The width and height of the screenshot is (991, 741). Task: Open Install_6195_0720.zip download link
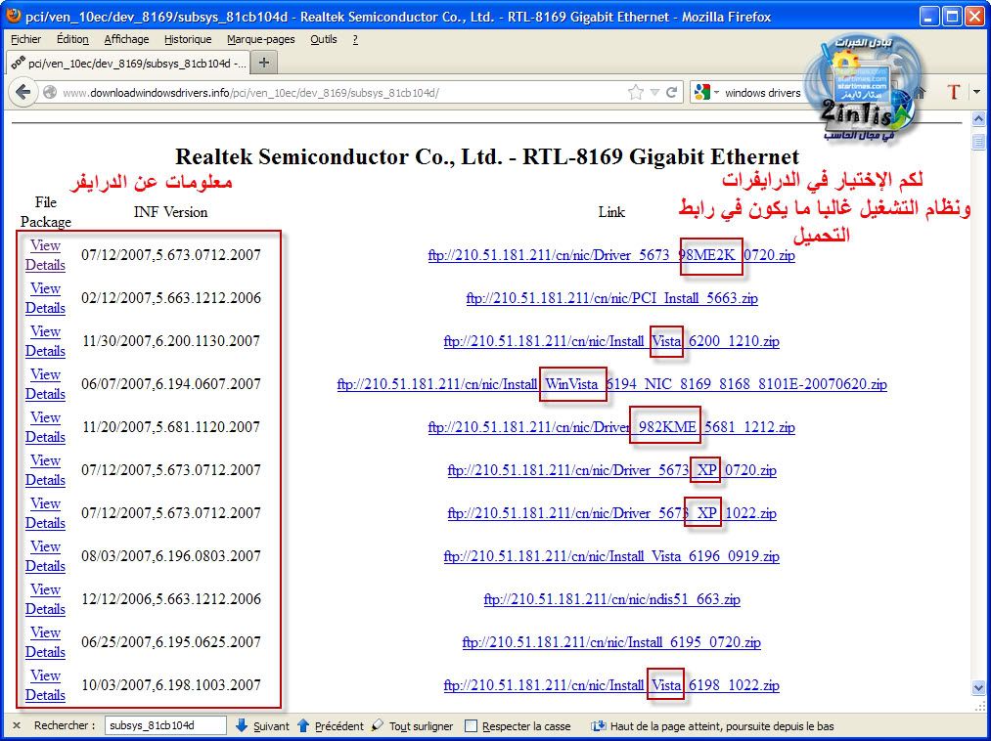pos(611,642)
